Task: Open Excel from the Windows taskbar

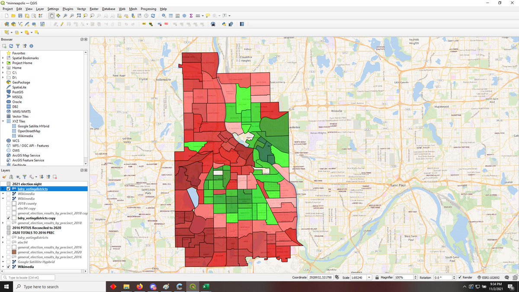Action: [x=206, y=286]
